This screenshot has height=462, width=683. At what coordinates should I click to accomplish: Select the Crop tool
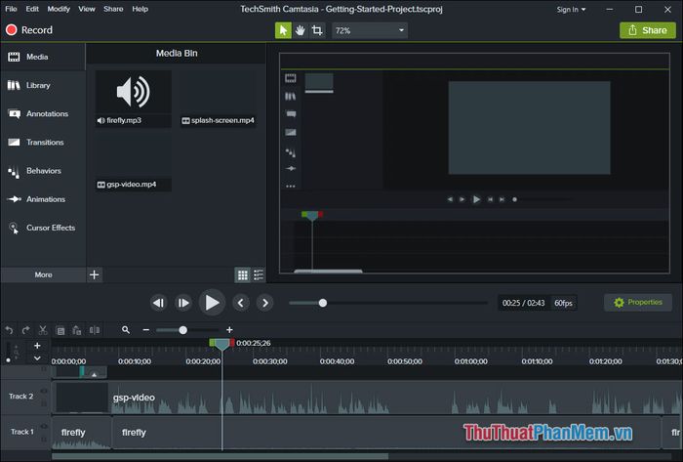tap(317, 30)
